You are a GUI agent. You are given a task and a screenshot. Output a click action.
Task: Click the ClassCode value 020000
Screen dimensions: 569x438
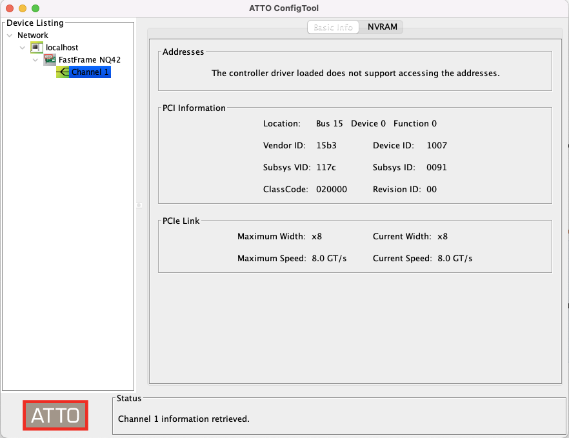[x=332, y=190]
